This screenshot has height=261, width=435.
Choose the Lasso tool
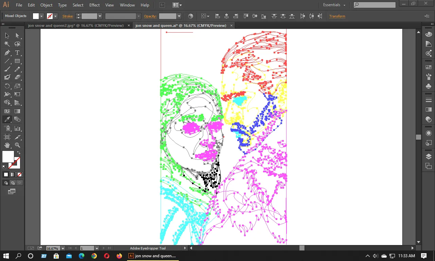tap(17, 44)
